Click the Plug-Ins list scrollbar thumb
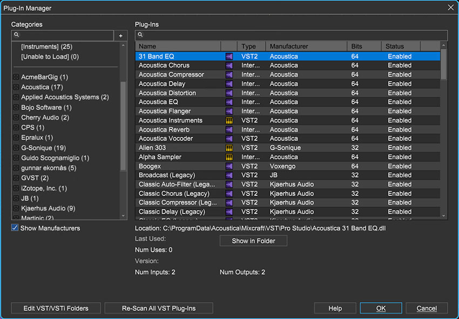459x319 pixels. click(444, 64)
